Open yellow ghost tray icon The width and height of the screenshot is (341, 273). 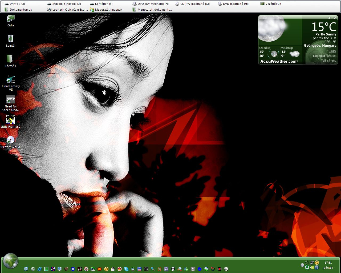tap(317, 263)
